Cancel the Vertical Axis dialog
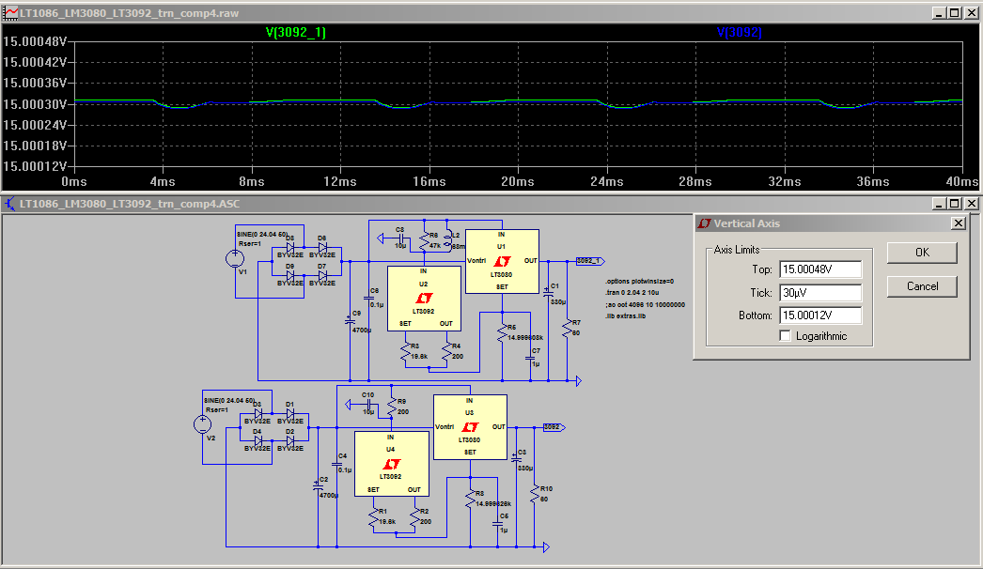 (x=922, y=286)
